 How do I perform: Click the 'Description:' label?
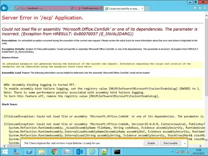coord(10,40)
